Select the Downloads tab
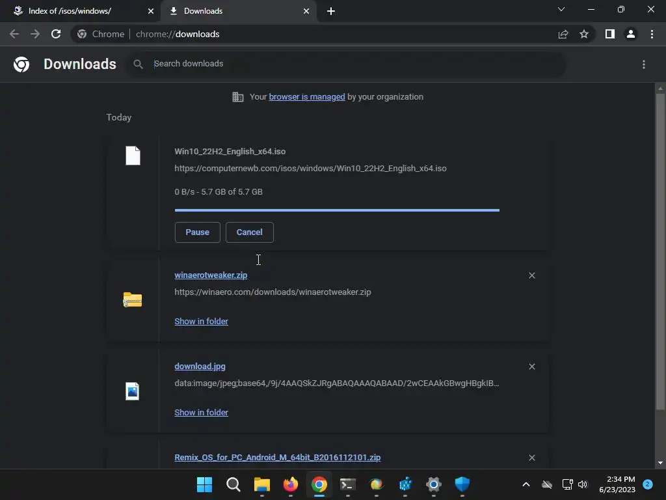Screen dimensions: 666x500 pyautogui.click(x=238, y=11)
